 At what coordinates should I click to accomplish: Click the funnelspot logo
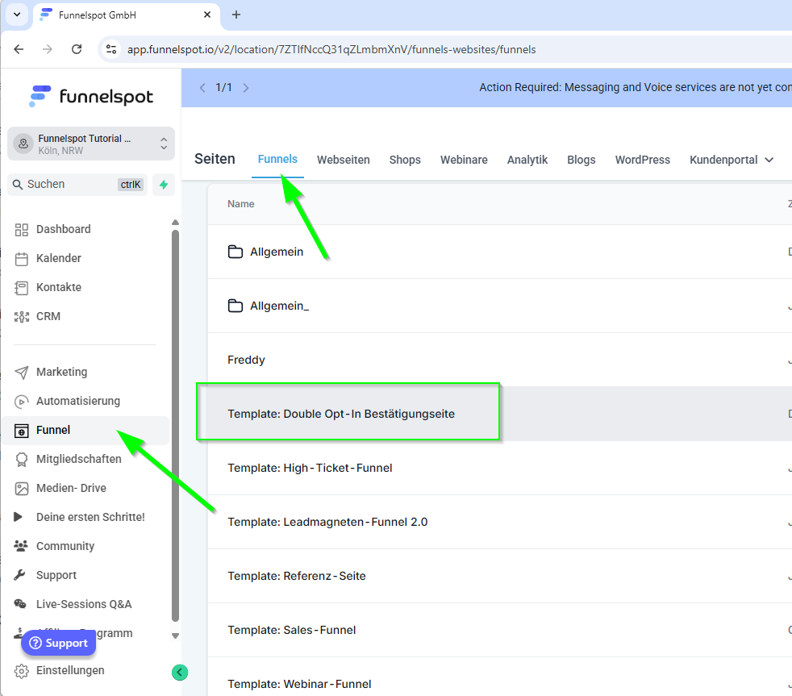coord(91,96)
